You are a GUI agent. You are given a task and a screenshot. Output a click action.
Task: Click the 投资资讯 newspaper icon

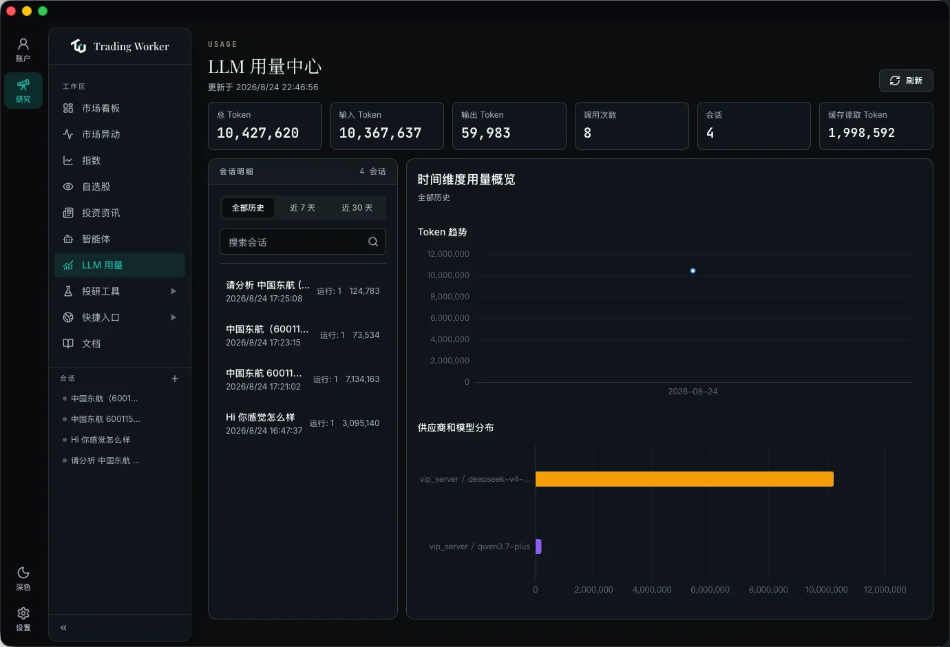tap(68, 213)
